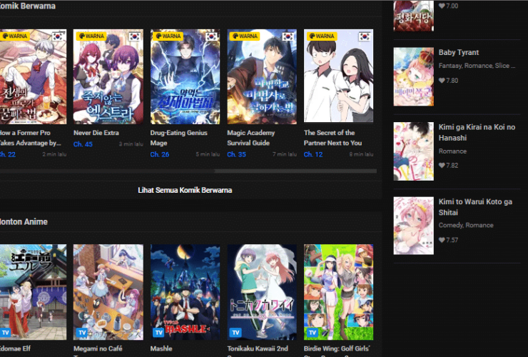
Task: Click heart icon for Kimi to Warui Koto
Action: click(x=442, y=240)
